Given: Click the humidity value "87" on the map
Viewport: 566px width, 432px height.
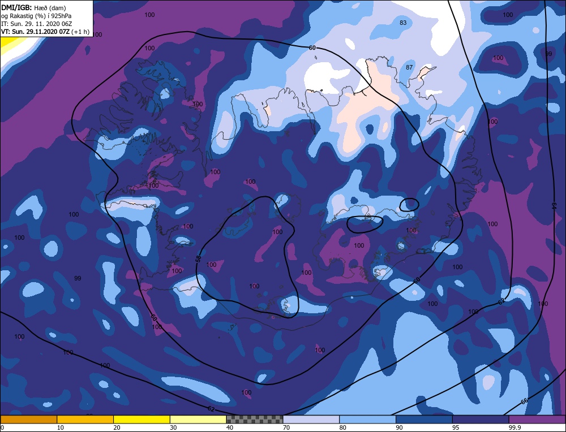Looking at the screenshot, I should pyautogui.click(x=409, y=67).
